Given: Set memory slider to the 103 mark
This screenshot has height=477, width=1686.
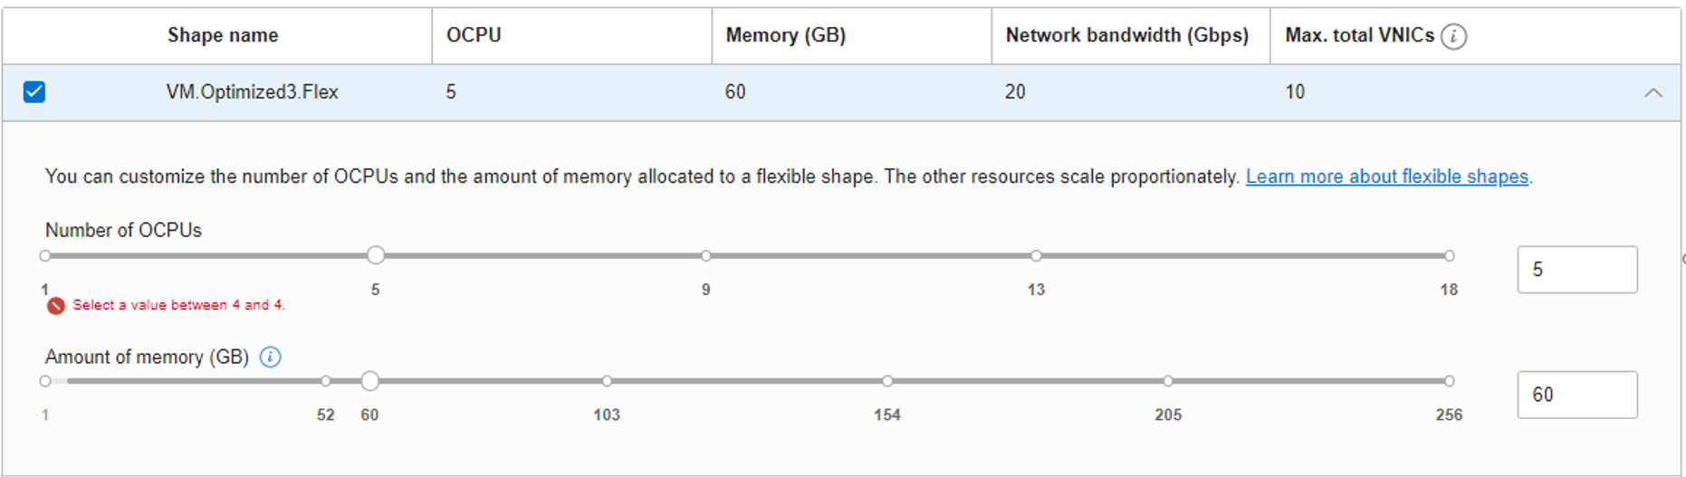Looking at the screenshot, I should pos(607,381).
